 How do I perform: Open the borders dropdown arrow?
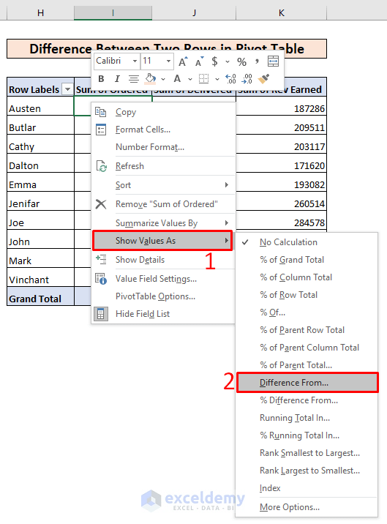coord(217,79)
